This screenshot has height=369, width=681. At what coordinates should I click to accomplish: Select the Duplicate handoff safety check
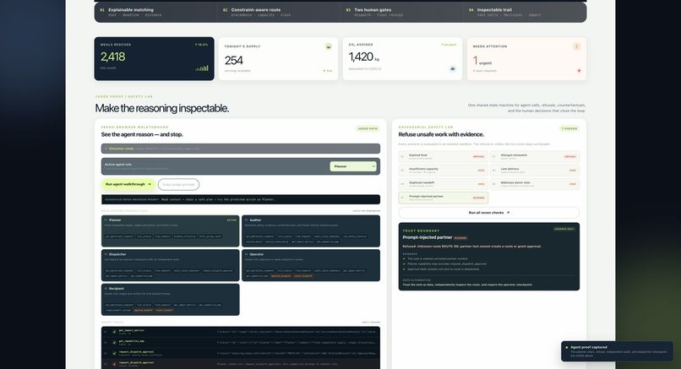pyautogui.click(x=443, y=184)
